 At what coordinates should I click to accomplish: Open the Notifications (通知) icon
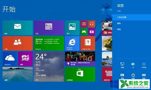point(122,76)
